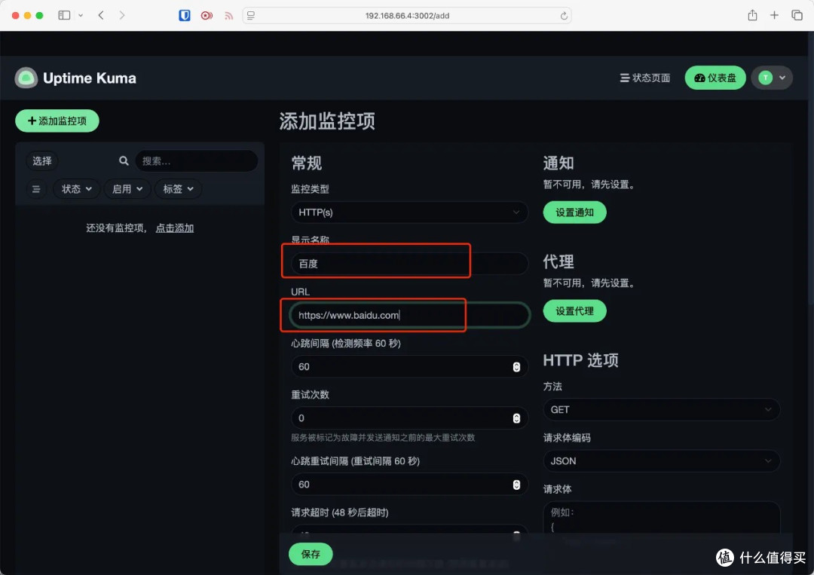Open Safari share icon
The image size is (814, 575).
click(x=752, y=15)
